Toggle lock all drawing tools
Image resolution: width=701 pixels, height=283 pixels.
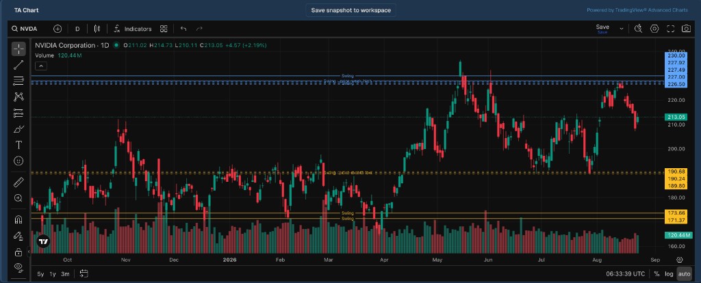pyautogui.click(x=18, y=253)
